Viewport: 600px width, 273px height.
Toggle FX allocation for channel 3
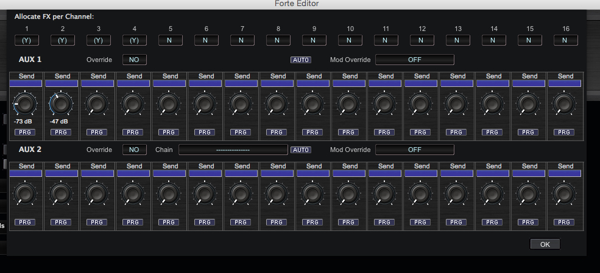[98, 40]
